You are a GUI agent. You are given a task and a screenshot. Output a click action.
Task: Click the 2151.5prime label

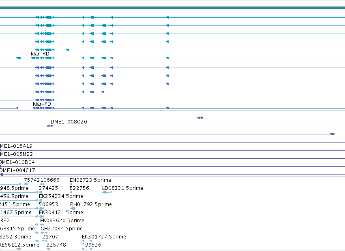coord(15,204)
